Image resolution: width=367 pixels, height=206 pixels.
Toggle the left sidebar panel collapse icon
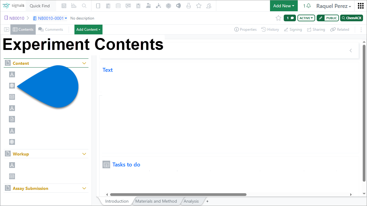click(6, 30)
